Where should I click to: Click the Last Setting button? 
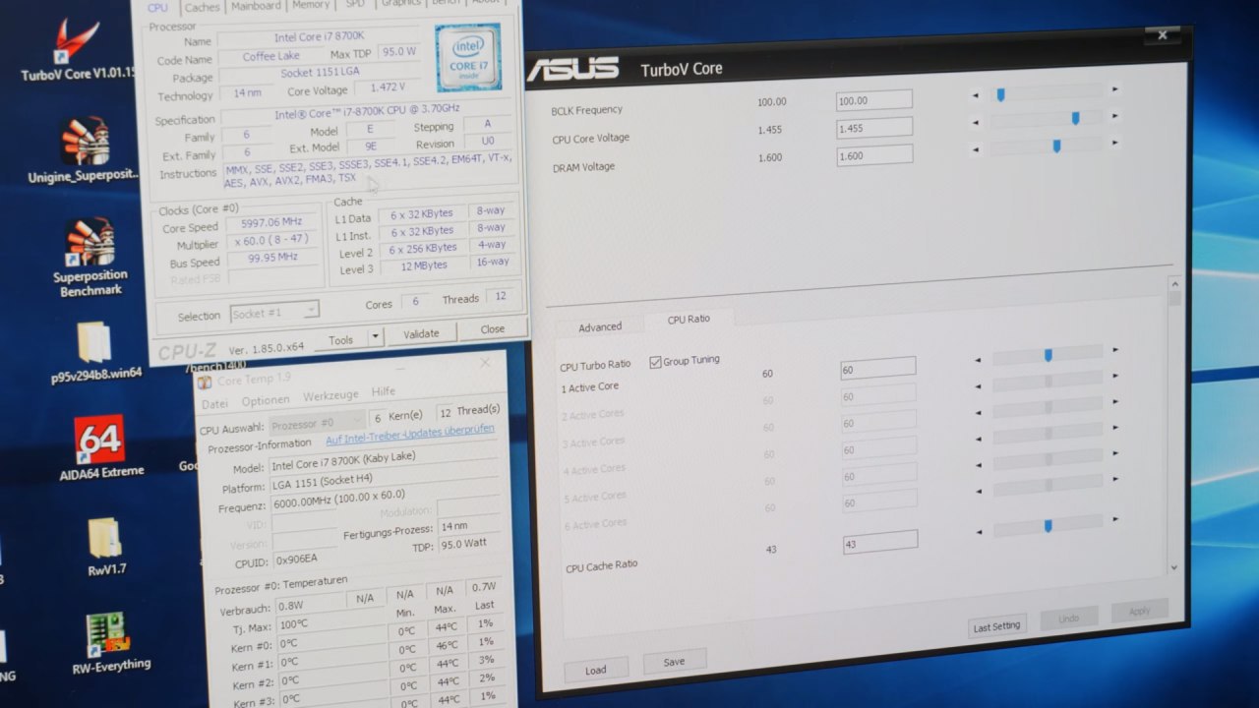click(996, 626)
